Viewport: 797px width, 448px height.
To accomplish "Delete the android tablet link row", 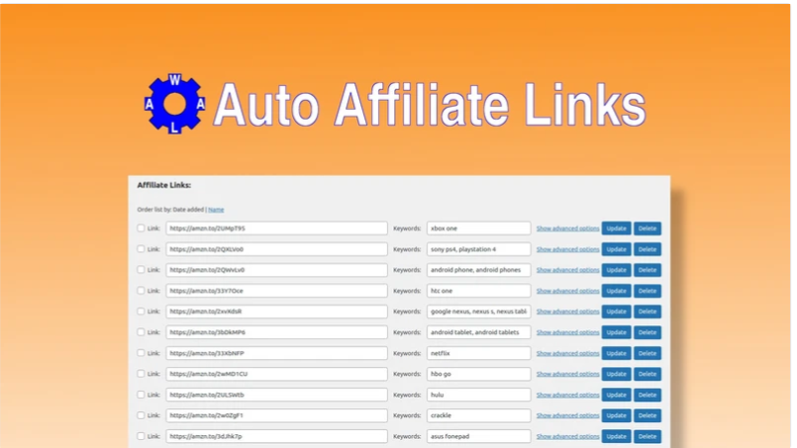I will coord(648,332).
